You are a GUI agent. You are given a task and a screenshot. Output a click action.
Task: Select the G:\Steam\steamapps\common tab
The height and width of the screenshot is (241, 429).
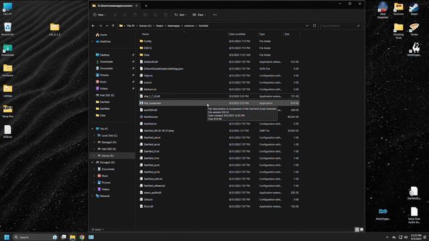[x=115, y=6]
